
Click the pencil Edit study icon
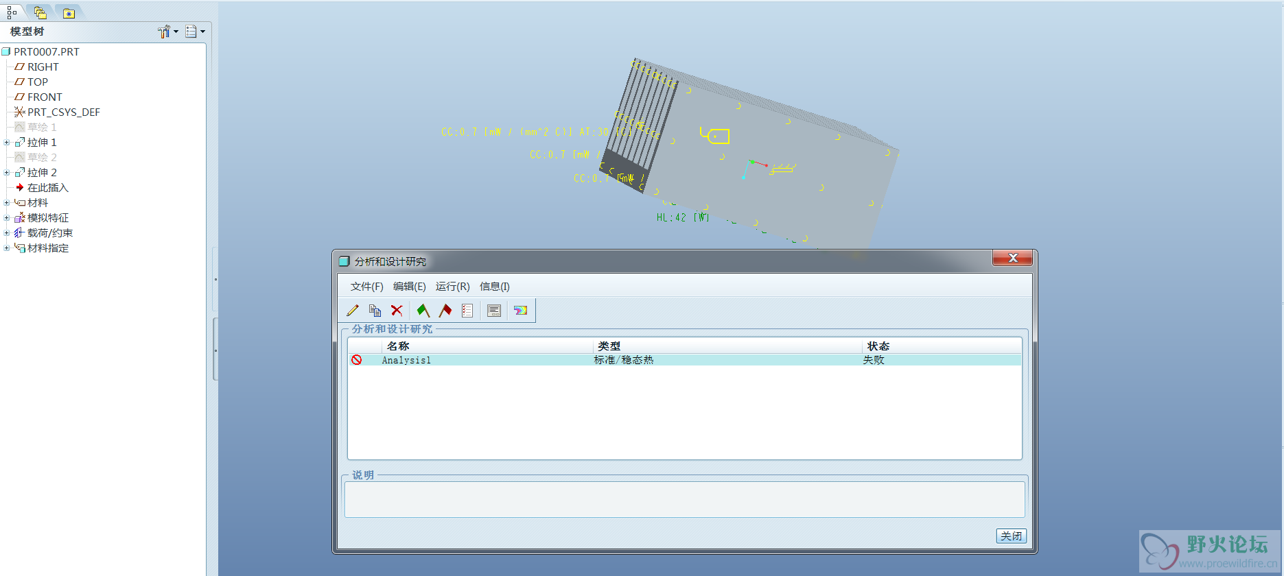(x=353, y=311)
